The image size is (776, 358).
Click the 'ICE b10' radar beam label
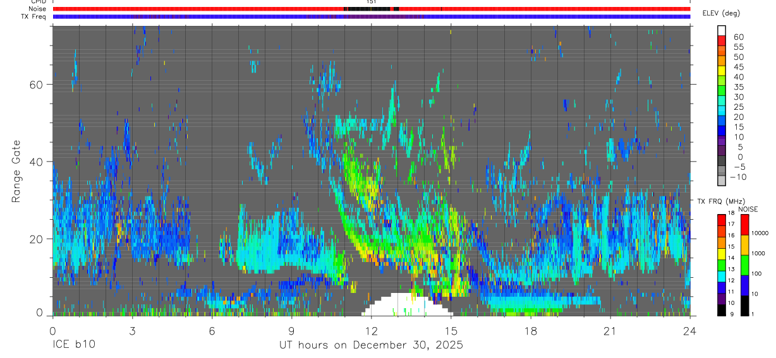tap(73, 345)
